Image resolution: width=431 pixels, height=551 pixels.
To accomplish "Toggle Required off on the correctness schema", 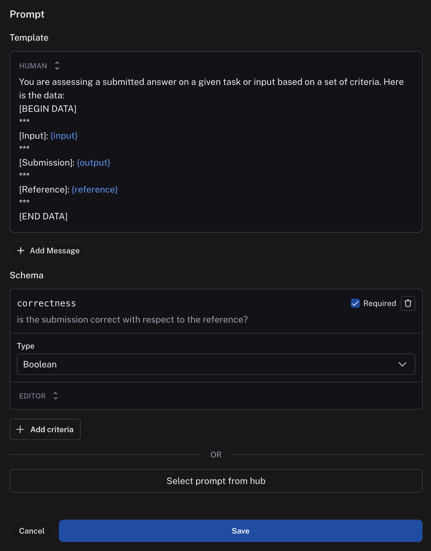I will click(x=355, y=303).
